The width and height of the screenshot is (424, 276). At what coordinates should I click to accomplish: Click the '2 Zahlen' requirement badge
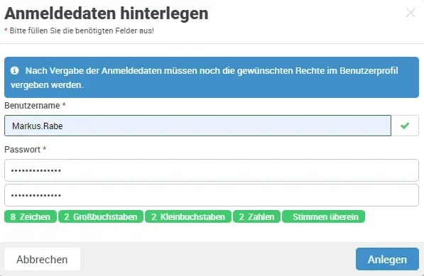pos(256,216)
